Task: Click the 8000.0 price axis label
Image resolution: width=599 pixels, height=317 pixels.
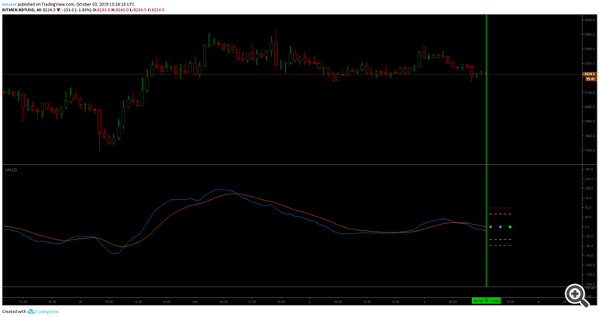Action: pyautogui.click(x=590, y=107)
